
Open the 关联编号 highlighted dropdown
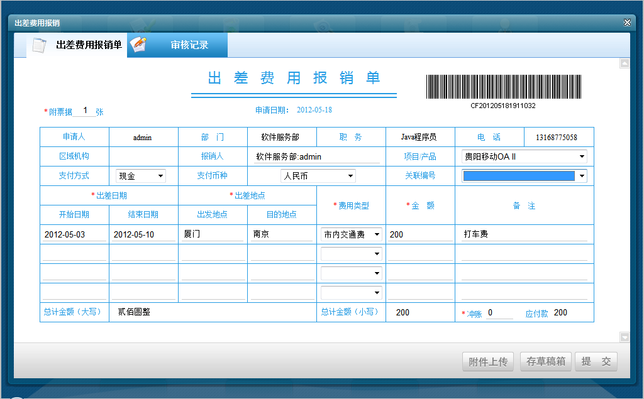coord(525,176)
